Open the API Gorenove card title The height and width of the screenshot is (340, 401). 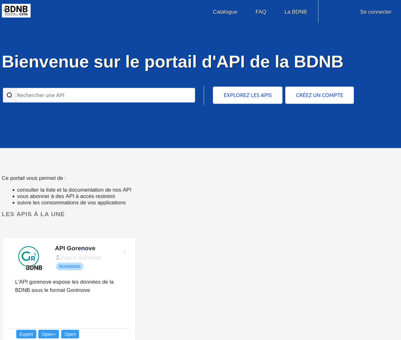tap(75, 248)
